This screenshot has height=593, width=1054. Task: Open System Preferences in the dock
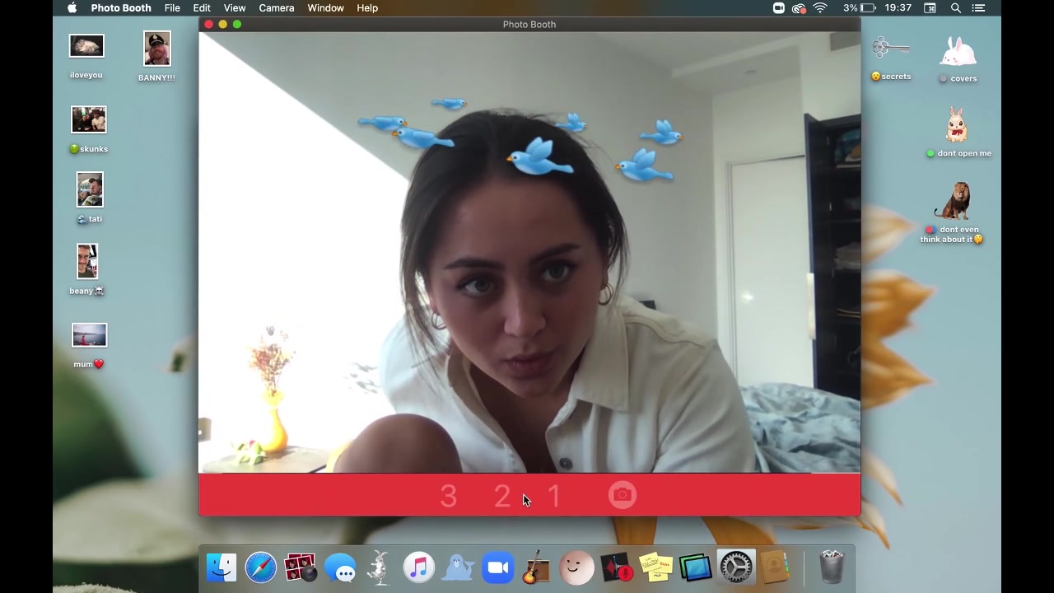(735, 568)
